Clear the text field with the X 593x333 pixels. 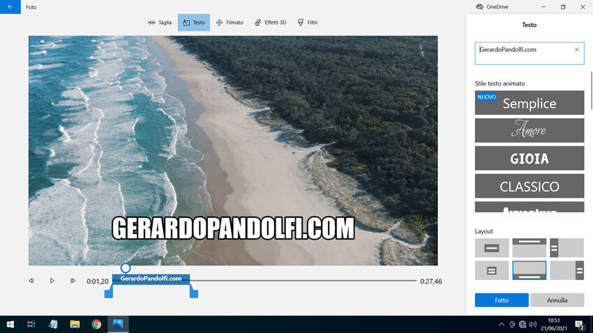(577, 49)
